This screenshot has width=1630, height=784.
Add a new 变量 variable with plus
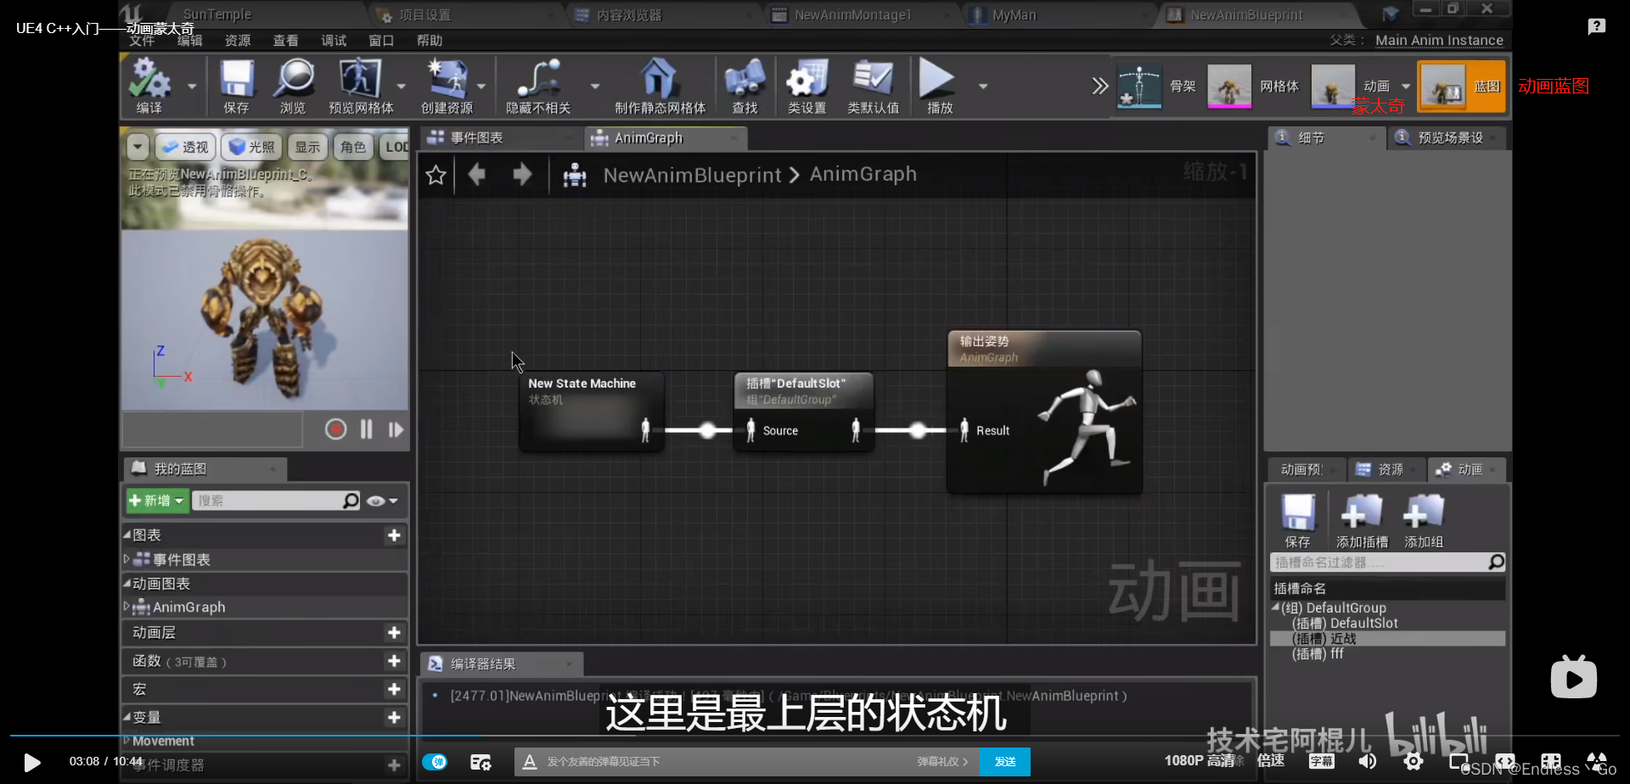(394, 718)
